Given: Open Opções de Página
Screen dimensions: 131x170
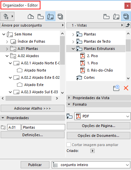Looking at the screenshot, I should pyautogui.click(x=99, y=126).
